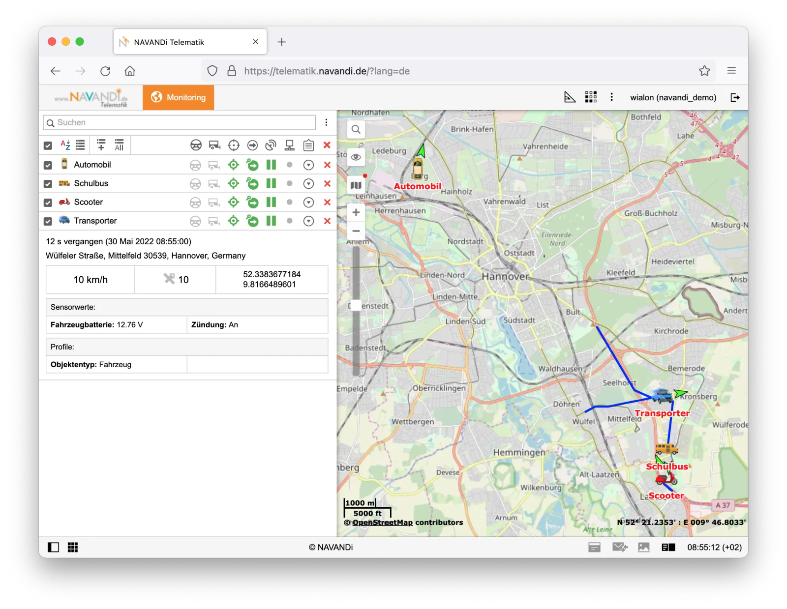Bookmark this page with the star
This screenshot has height=609, width=787.
tap(704, 71)
